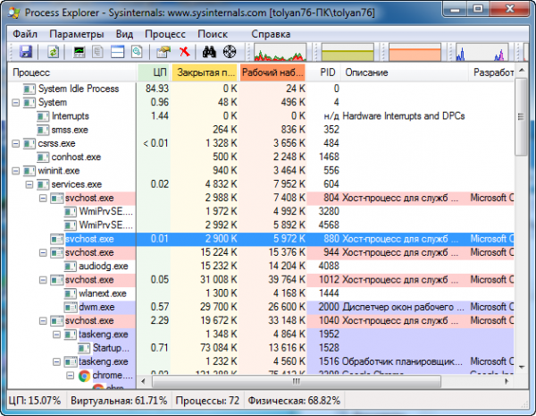536x416 pixels.
Task: Click the binoculars Find Handle icon
Action: click(x=209, y=52)
